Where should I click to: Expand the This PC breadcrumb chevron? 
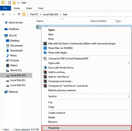click(40, 14)
